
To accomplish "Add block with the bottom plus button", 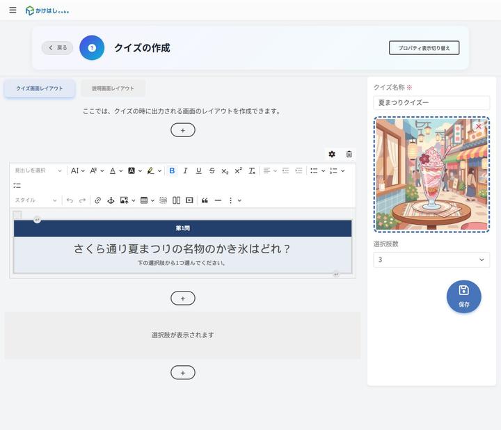I will coord(183,372).
